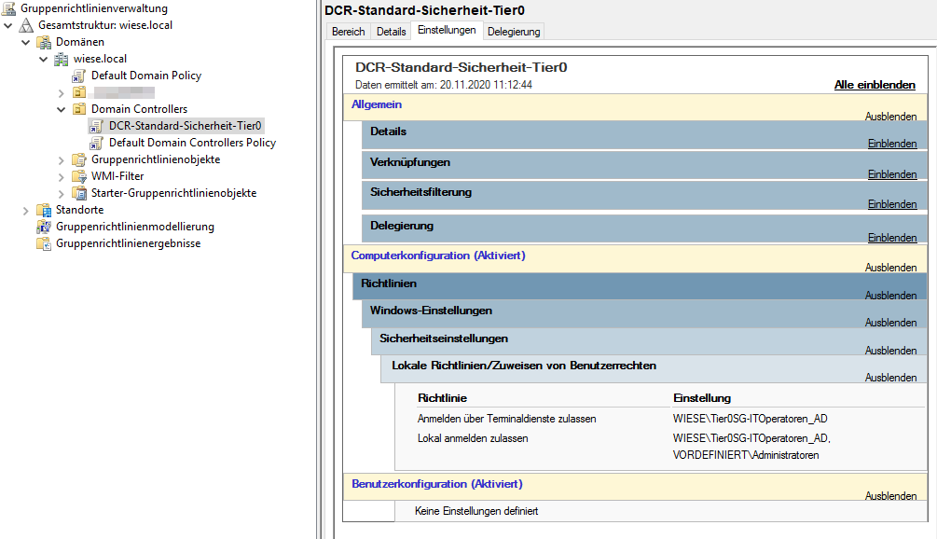
Task: Click the wiese.local domain icon
Action: point(61,59)
